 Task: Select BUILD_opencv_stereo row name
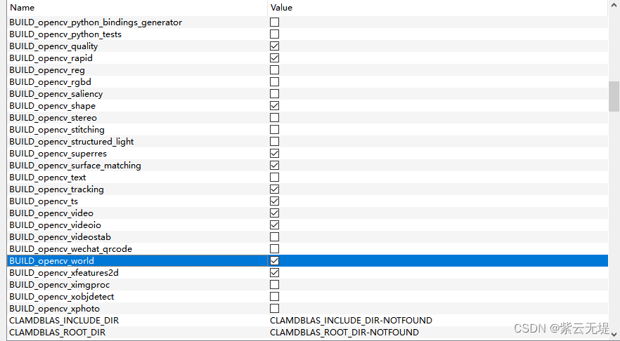tap(53, 118)
